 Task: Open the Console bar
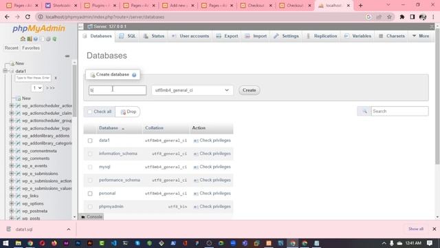coord(91,217)
